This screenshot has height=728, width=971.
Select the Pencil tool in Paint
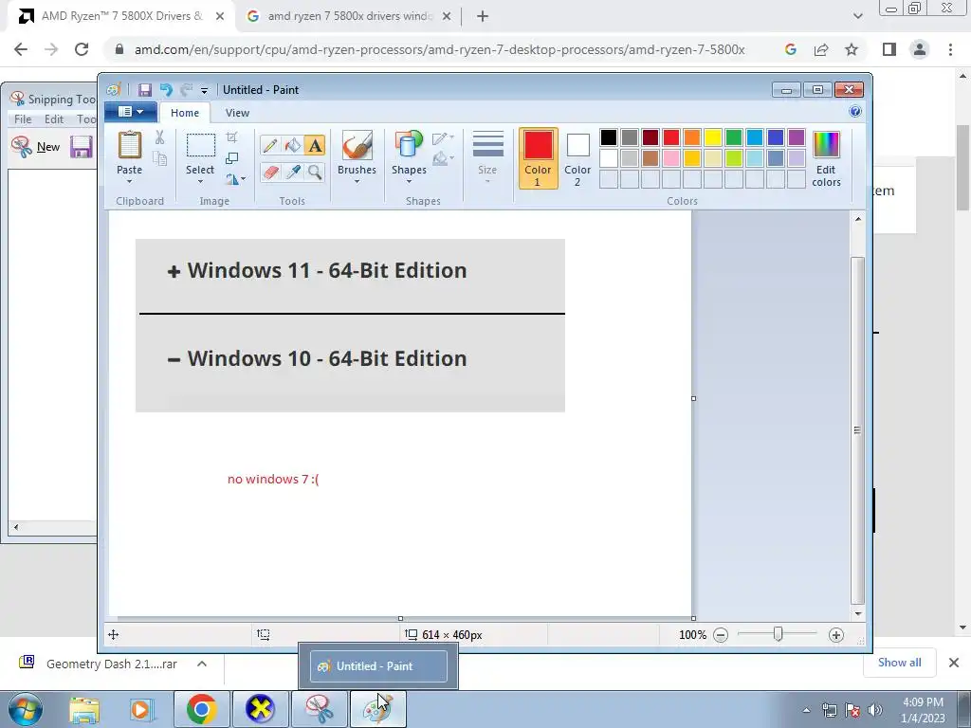pos(270,145)
